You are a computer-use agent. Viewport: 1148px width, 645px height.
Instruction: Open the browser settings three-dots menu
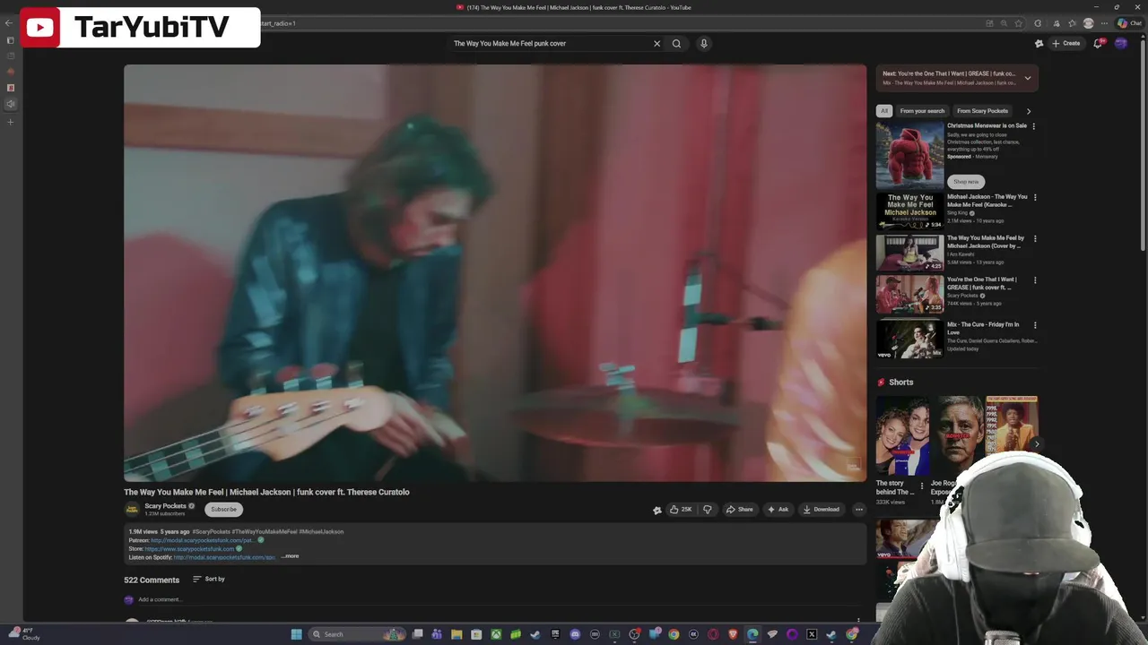(x=1104, y=23)
